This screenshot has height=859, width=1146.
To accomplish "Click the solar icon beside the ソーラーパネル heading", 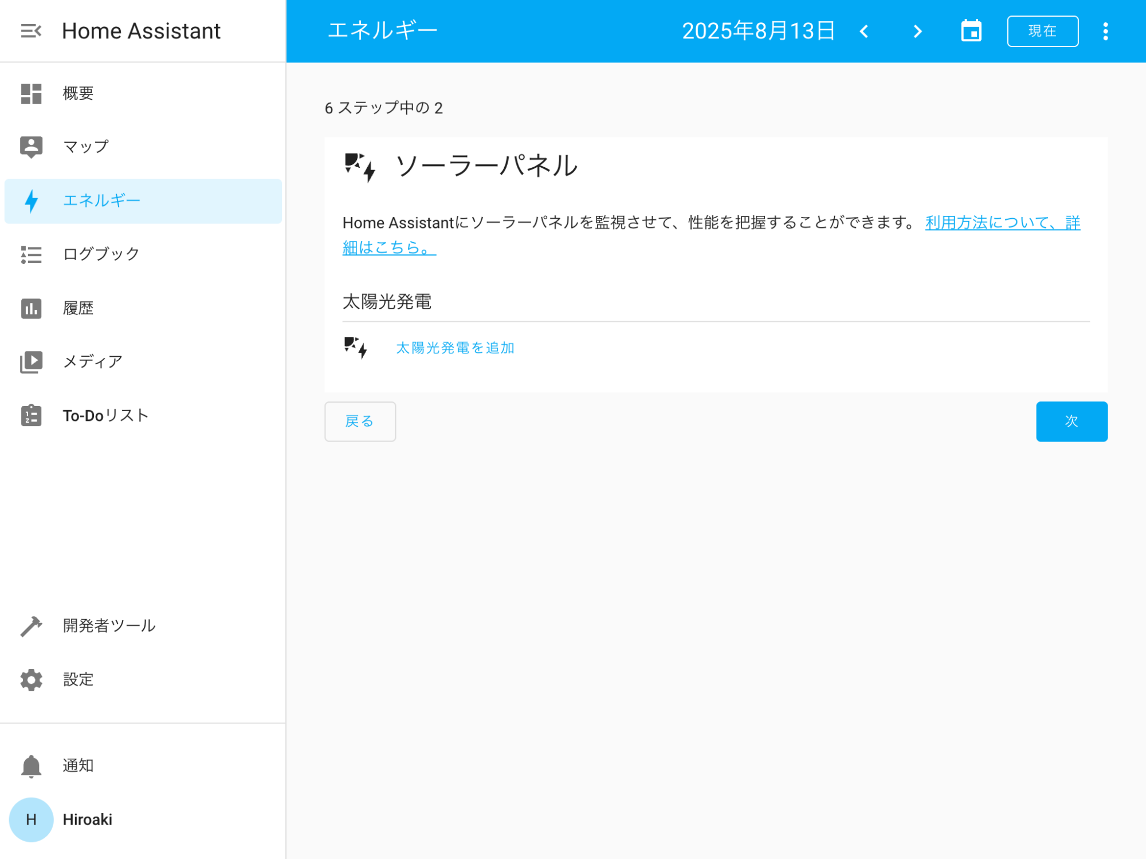I will pyautogui.click(x=360, y=167).
